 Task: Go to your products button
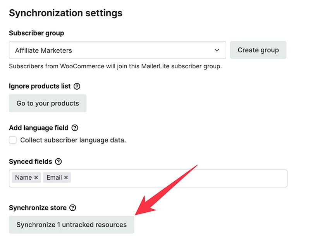coord(48,103)
